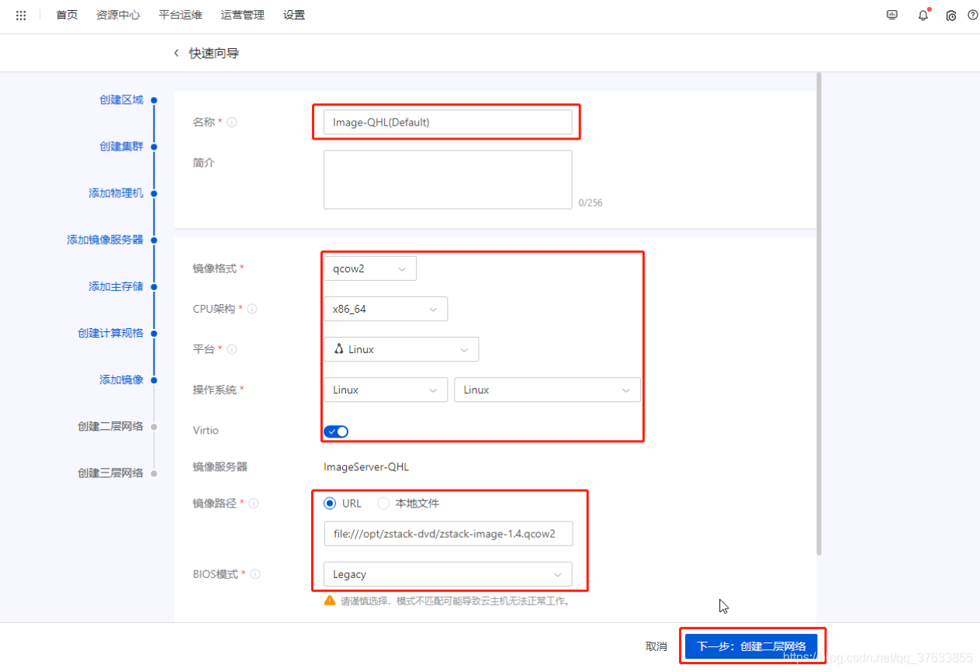Click info icon next to 镜像路径 label
The width and height of the screenshot is (980, 672).
pyautogui.click(x=254, y=504)
